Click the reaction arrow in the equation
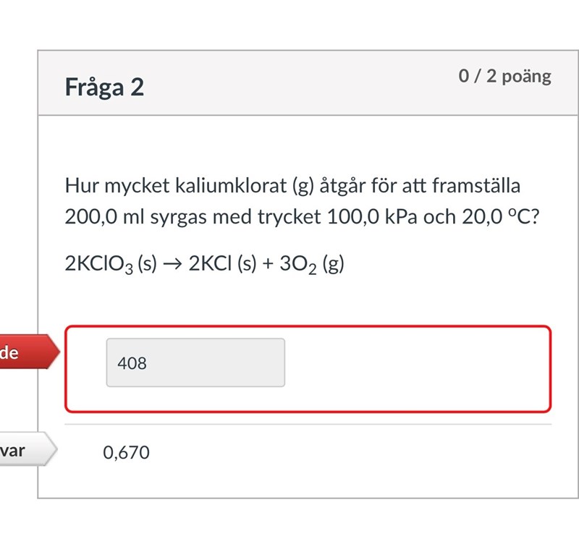Image resolution: width=579 pixels, height=539 pixels. point(172,264)
